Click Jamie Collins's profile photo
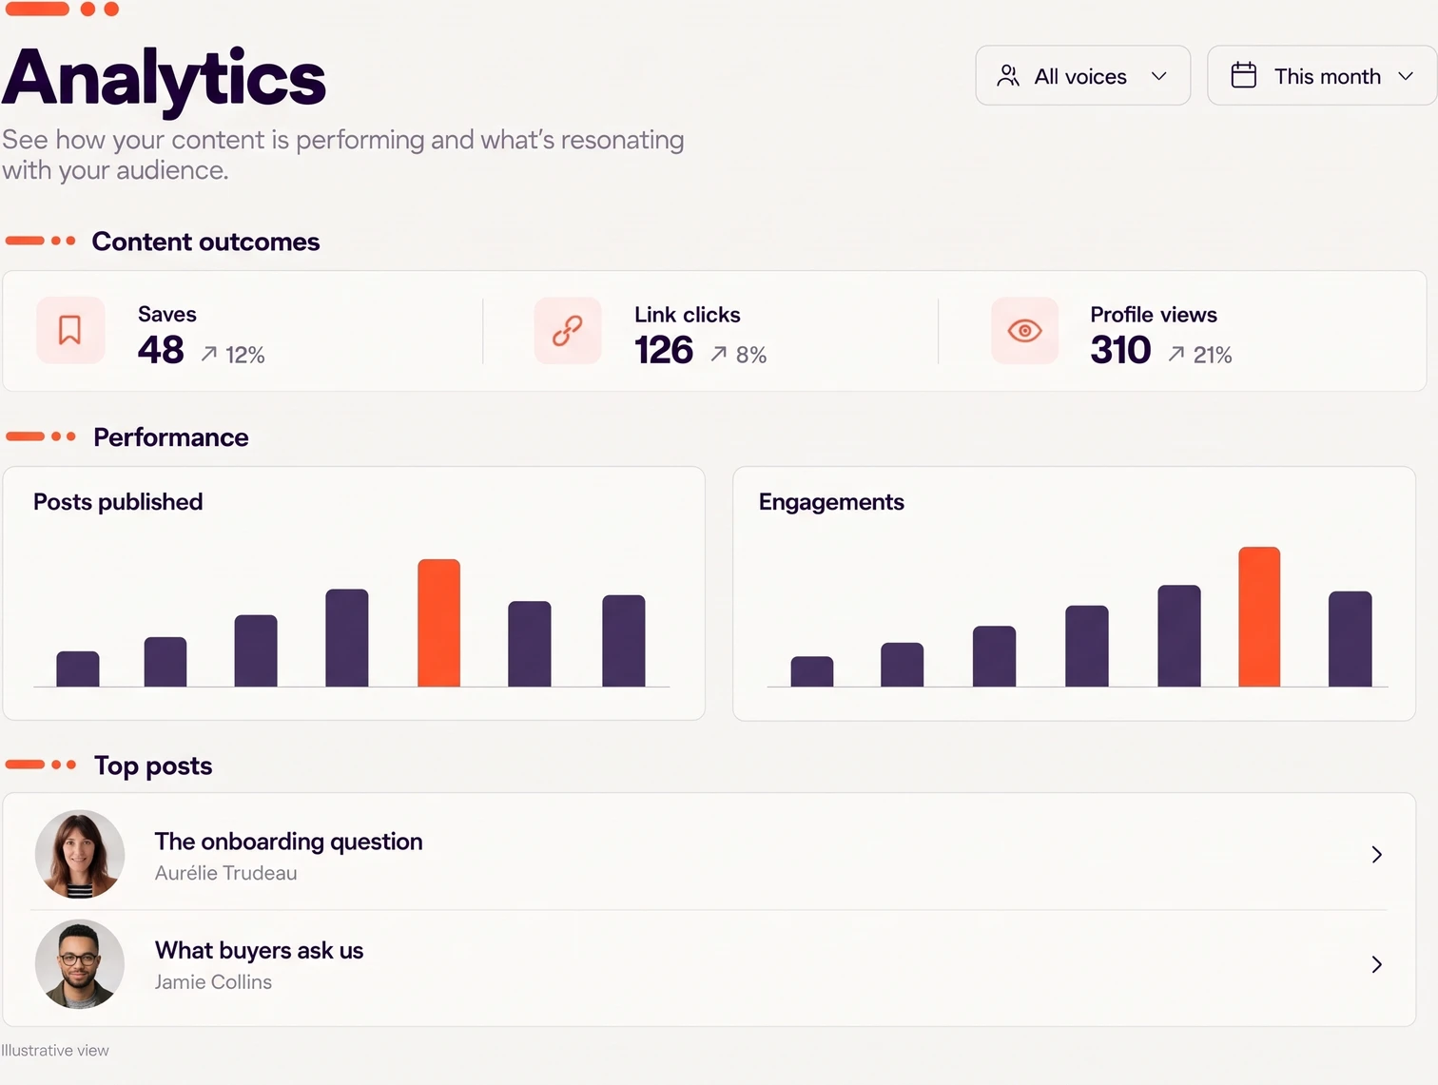This screenshot has width=1438, height=1085. [80, 964]
